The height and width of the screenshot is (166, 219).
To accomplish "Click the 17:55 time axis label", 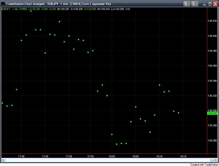I will click(x=90, y=156).
